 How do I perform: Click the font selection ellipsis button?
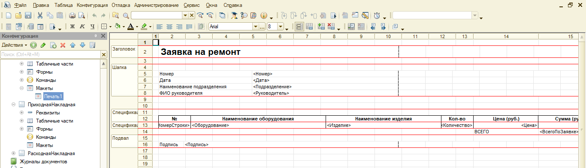pyautogui.click(x=262, y=27)
